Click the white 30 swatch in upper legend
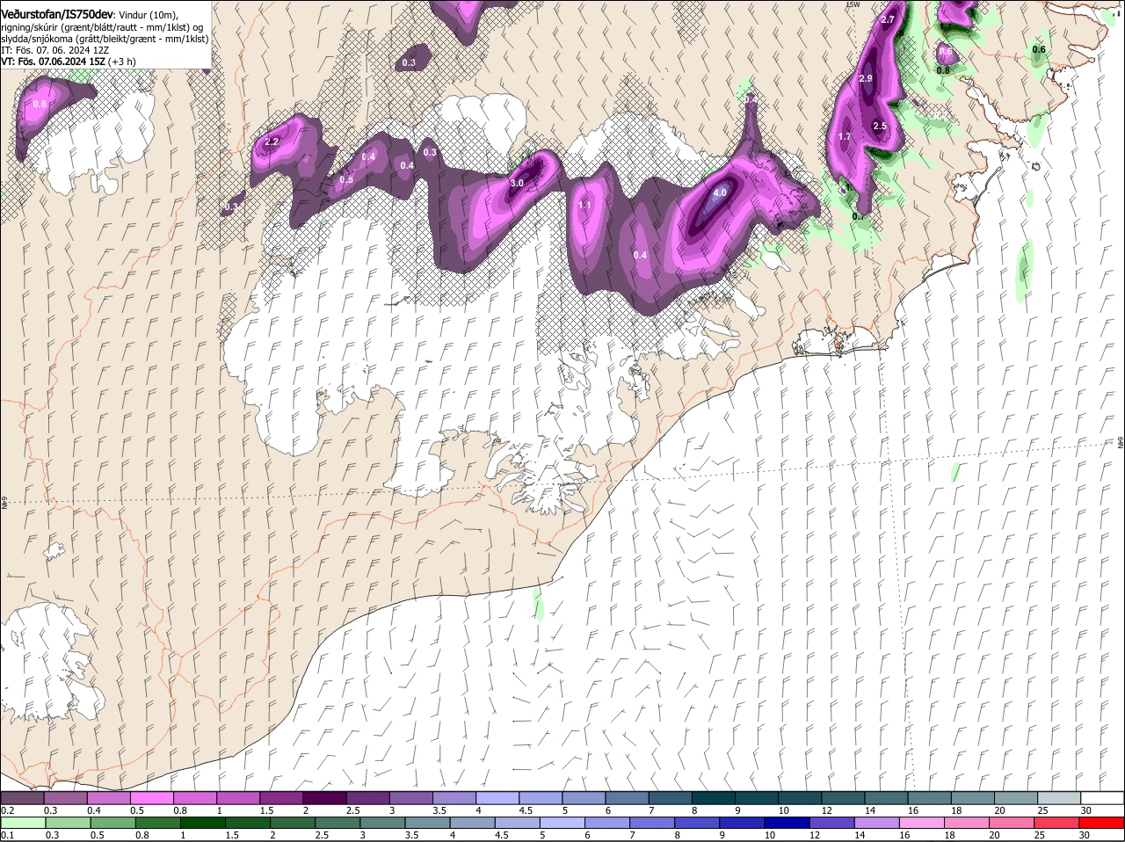 tap(1100, 798)
